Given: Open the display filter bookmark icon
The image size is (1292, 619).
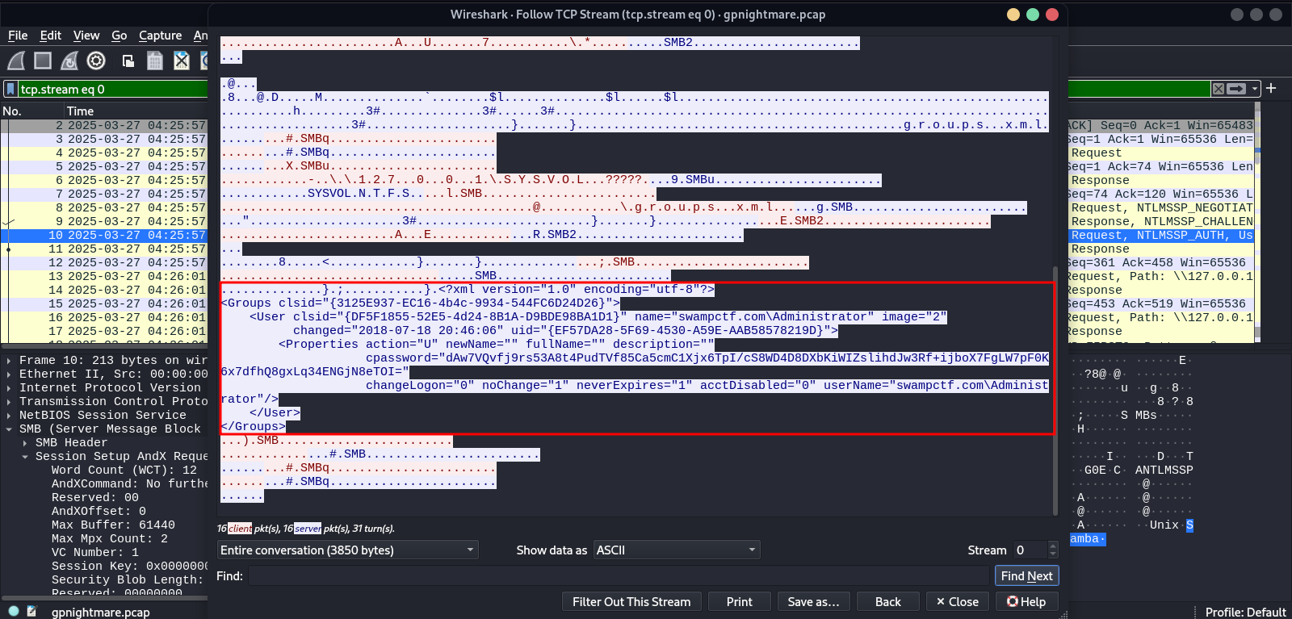Looking at the screenshot, I should (10, 89).
